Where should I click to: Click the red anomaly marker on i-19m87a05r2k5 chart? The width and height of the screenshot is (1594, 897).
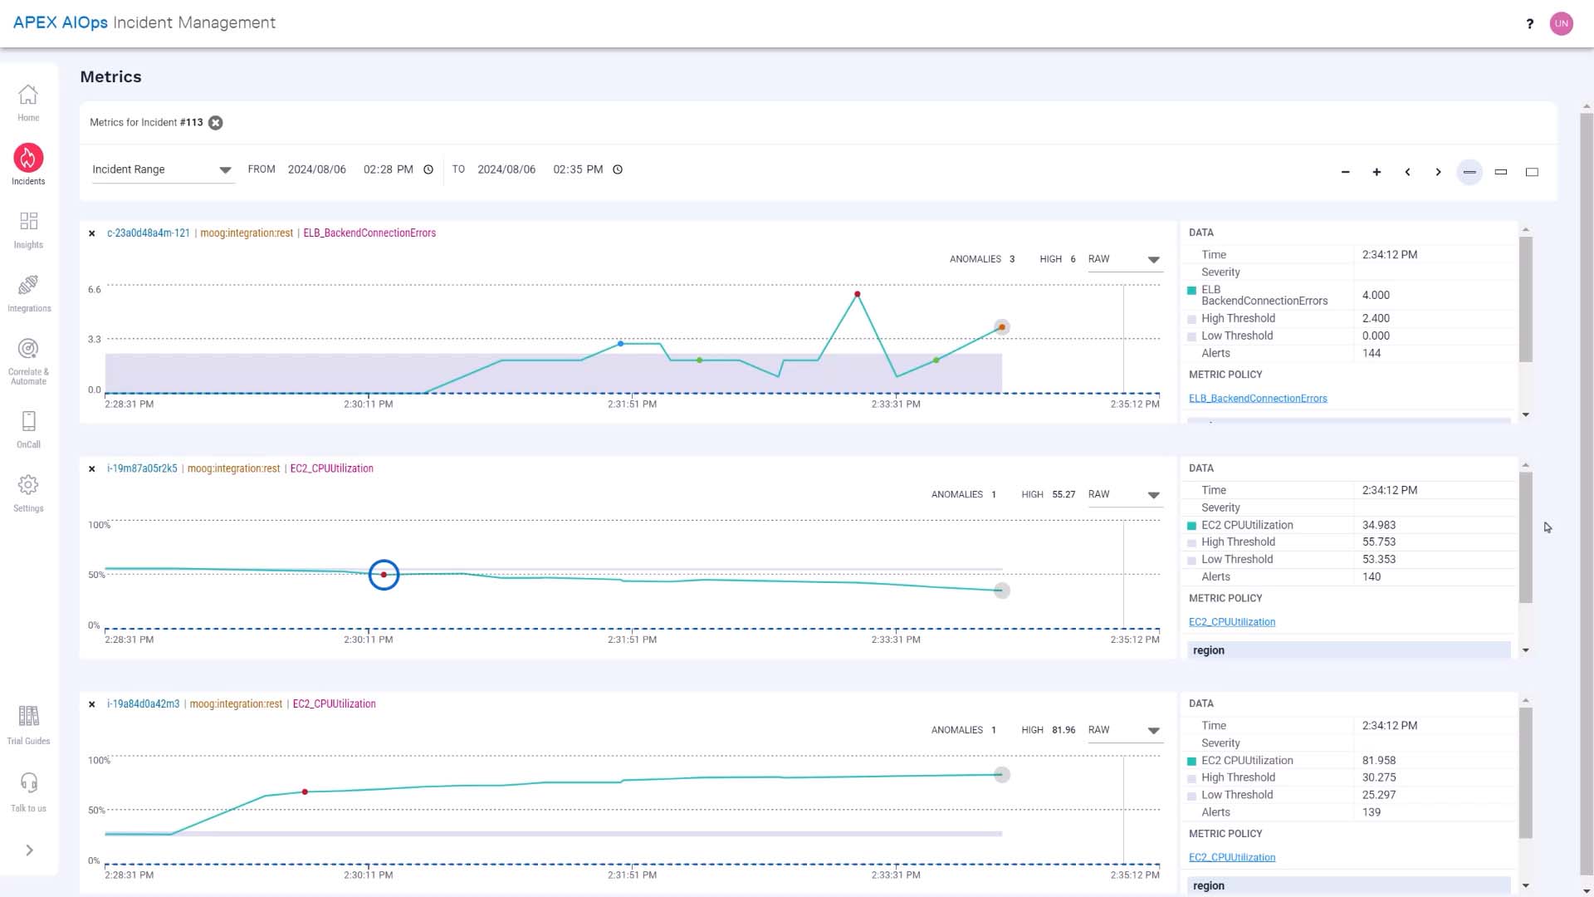(x=384, y=575)
